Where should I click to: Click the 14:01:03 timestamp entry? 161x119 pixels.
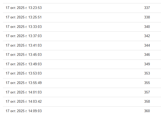(x=24, y=92)
